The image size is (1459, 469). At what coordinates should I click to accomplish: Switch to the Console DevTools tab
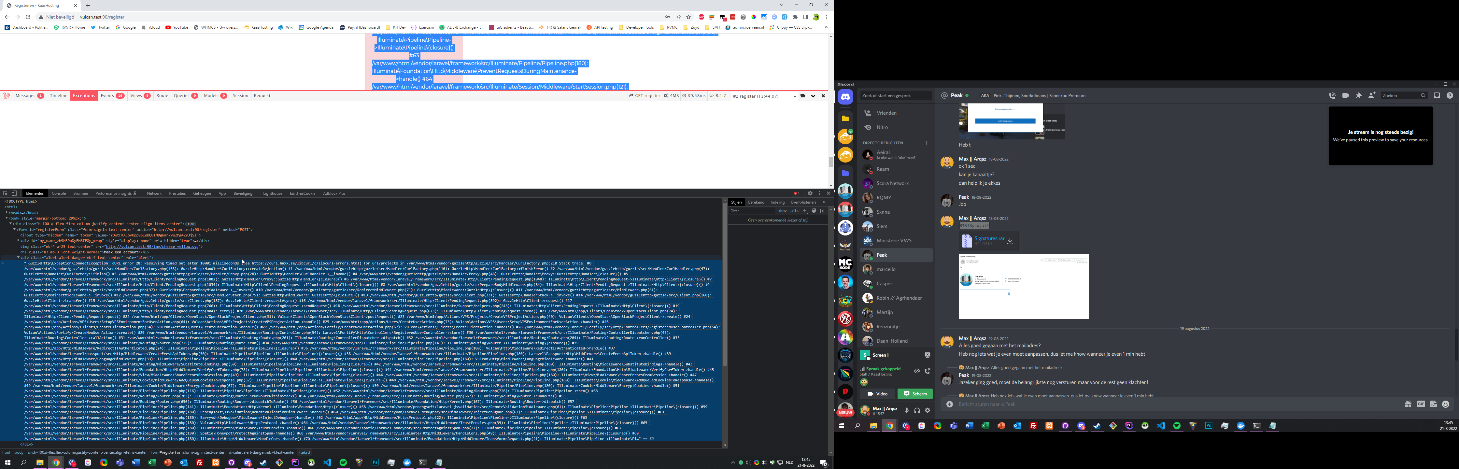pyautogui.click(x=59, y=193)
